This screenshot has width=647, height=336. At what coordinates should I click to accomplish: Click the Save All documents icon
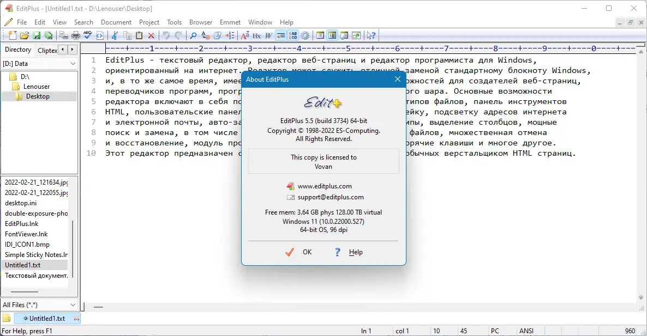(49, 35)
